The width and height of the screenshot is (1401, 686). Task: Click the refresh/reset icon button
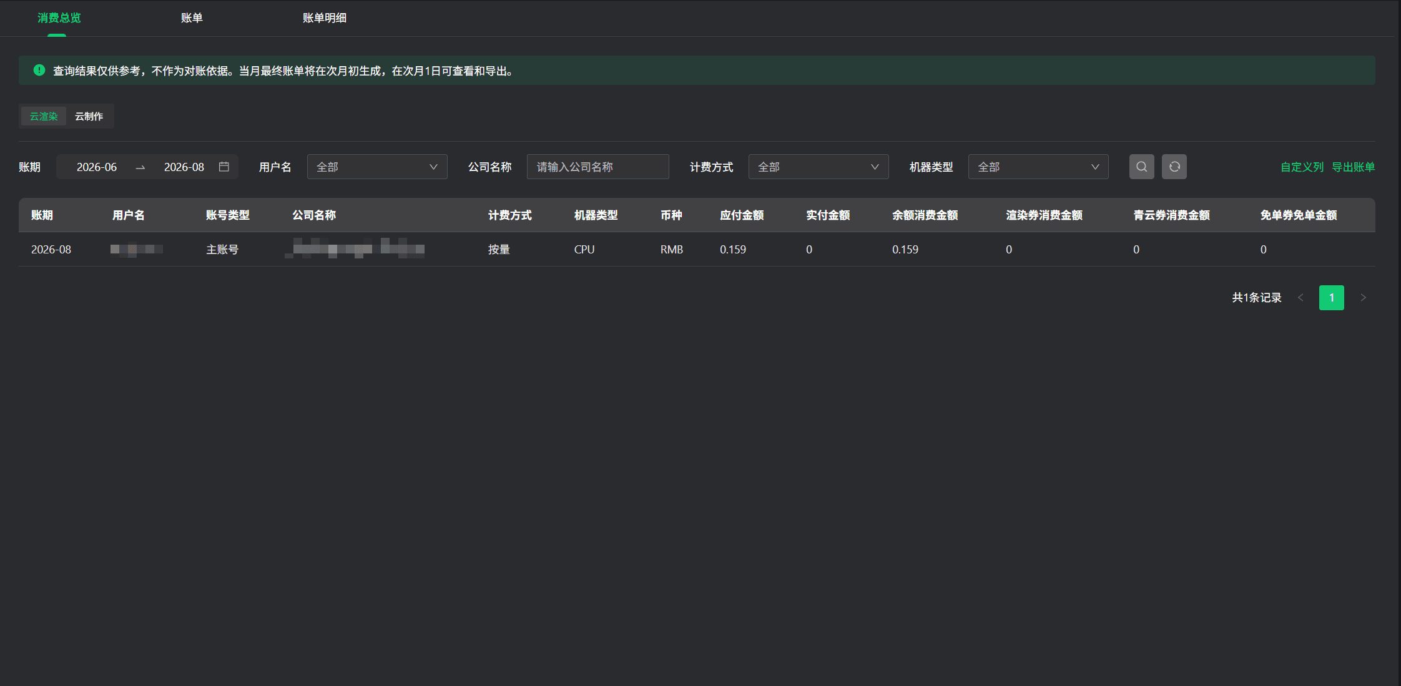coord(1174,167)
